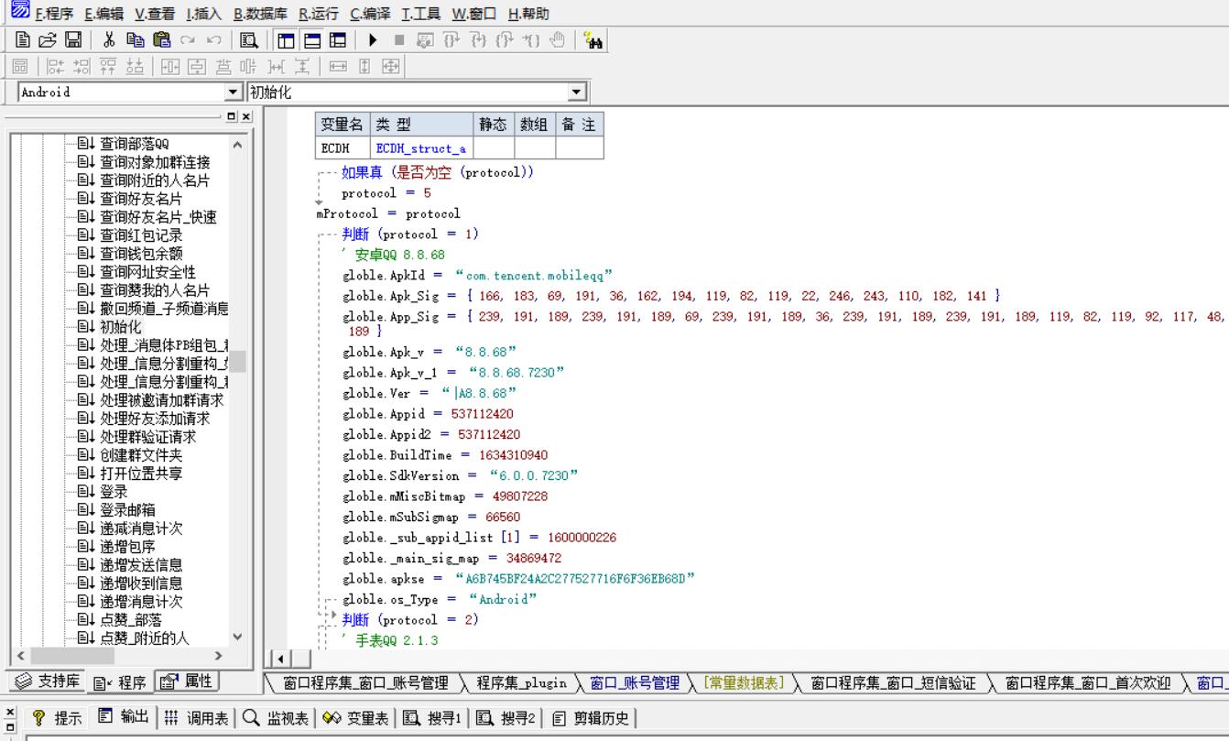Switch to the 支持库 panel tab
The height and width of the screenshot is (741, 1229).
47,681
